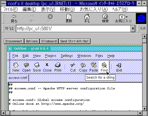Go to Home (ホーム) icon

click(87, 16)
